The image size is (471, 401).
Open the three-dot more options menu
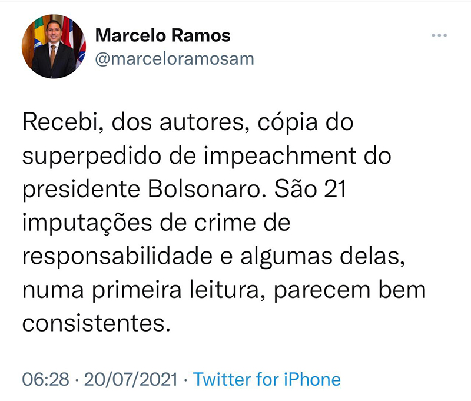coord(439,35)
